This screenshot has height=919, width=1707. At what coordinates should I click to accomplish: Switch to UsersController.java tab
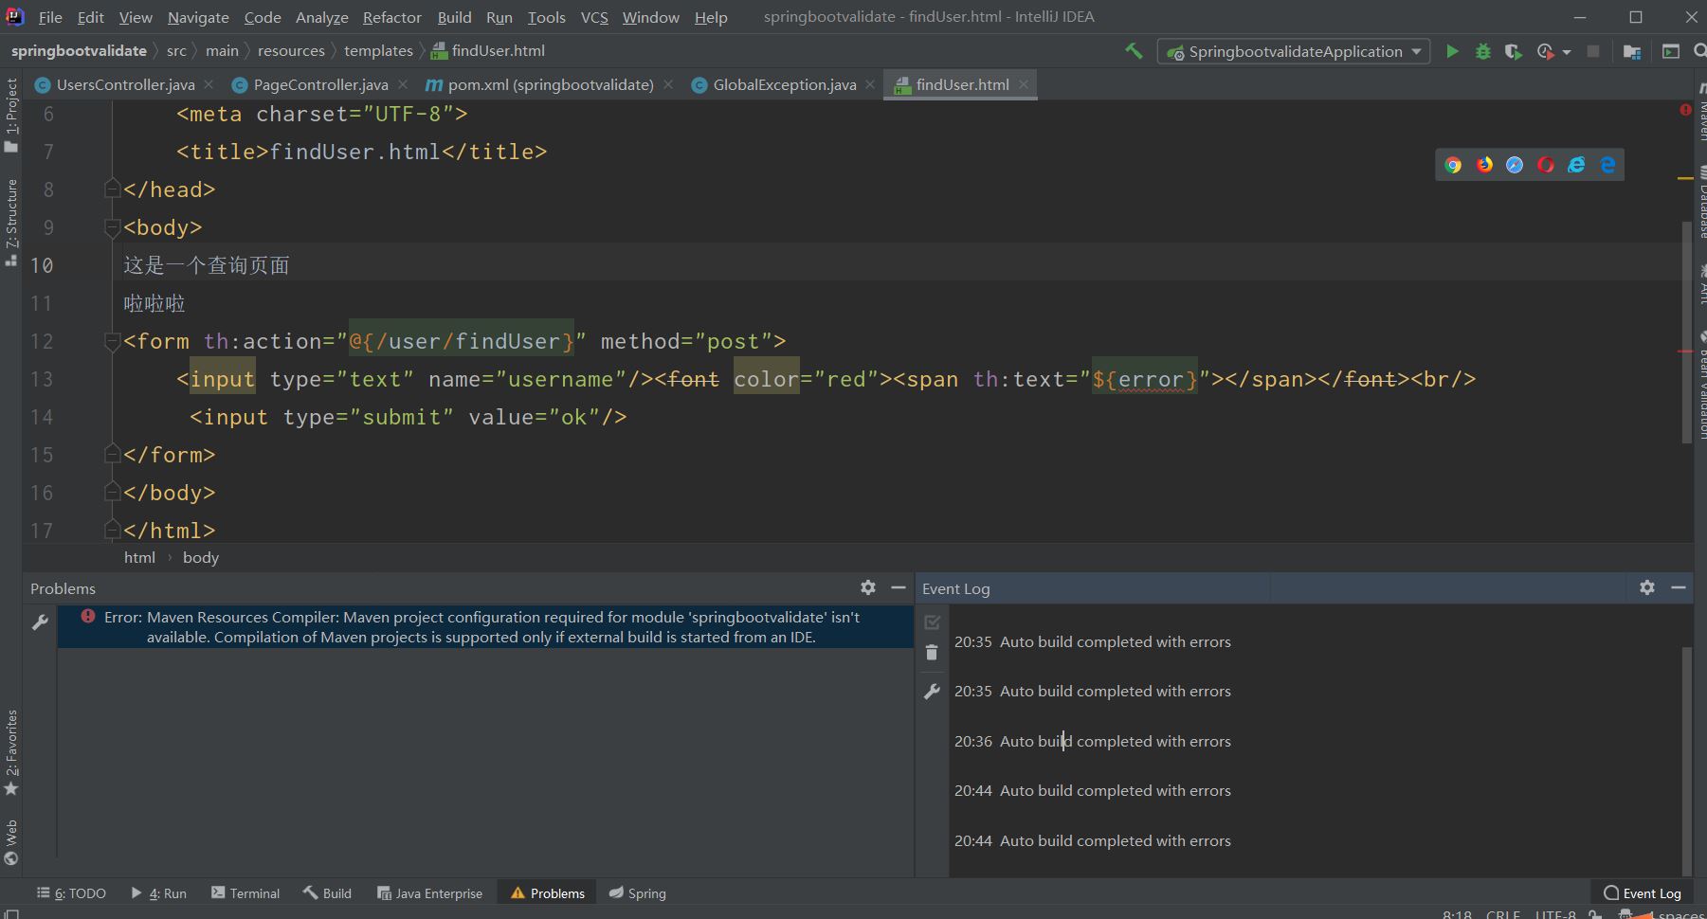[x=125, y=84]
